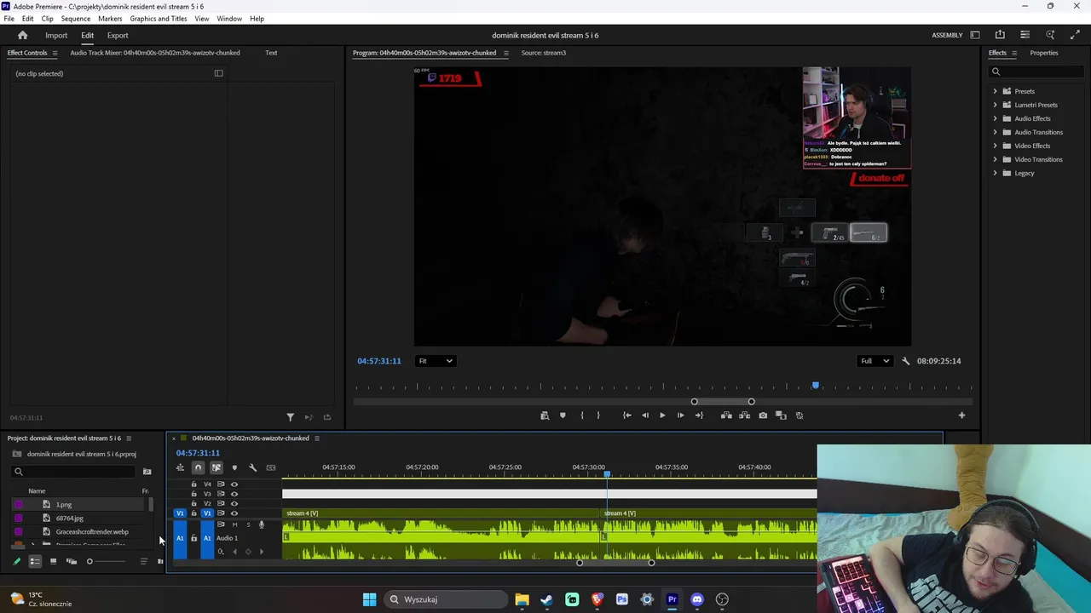The image size is (1091, 613).
Task: Select 68764.jpg in Project panel
Action: (x=70, y=518)
